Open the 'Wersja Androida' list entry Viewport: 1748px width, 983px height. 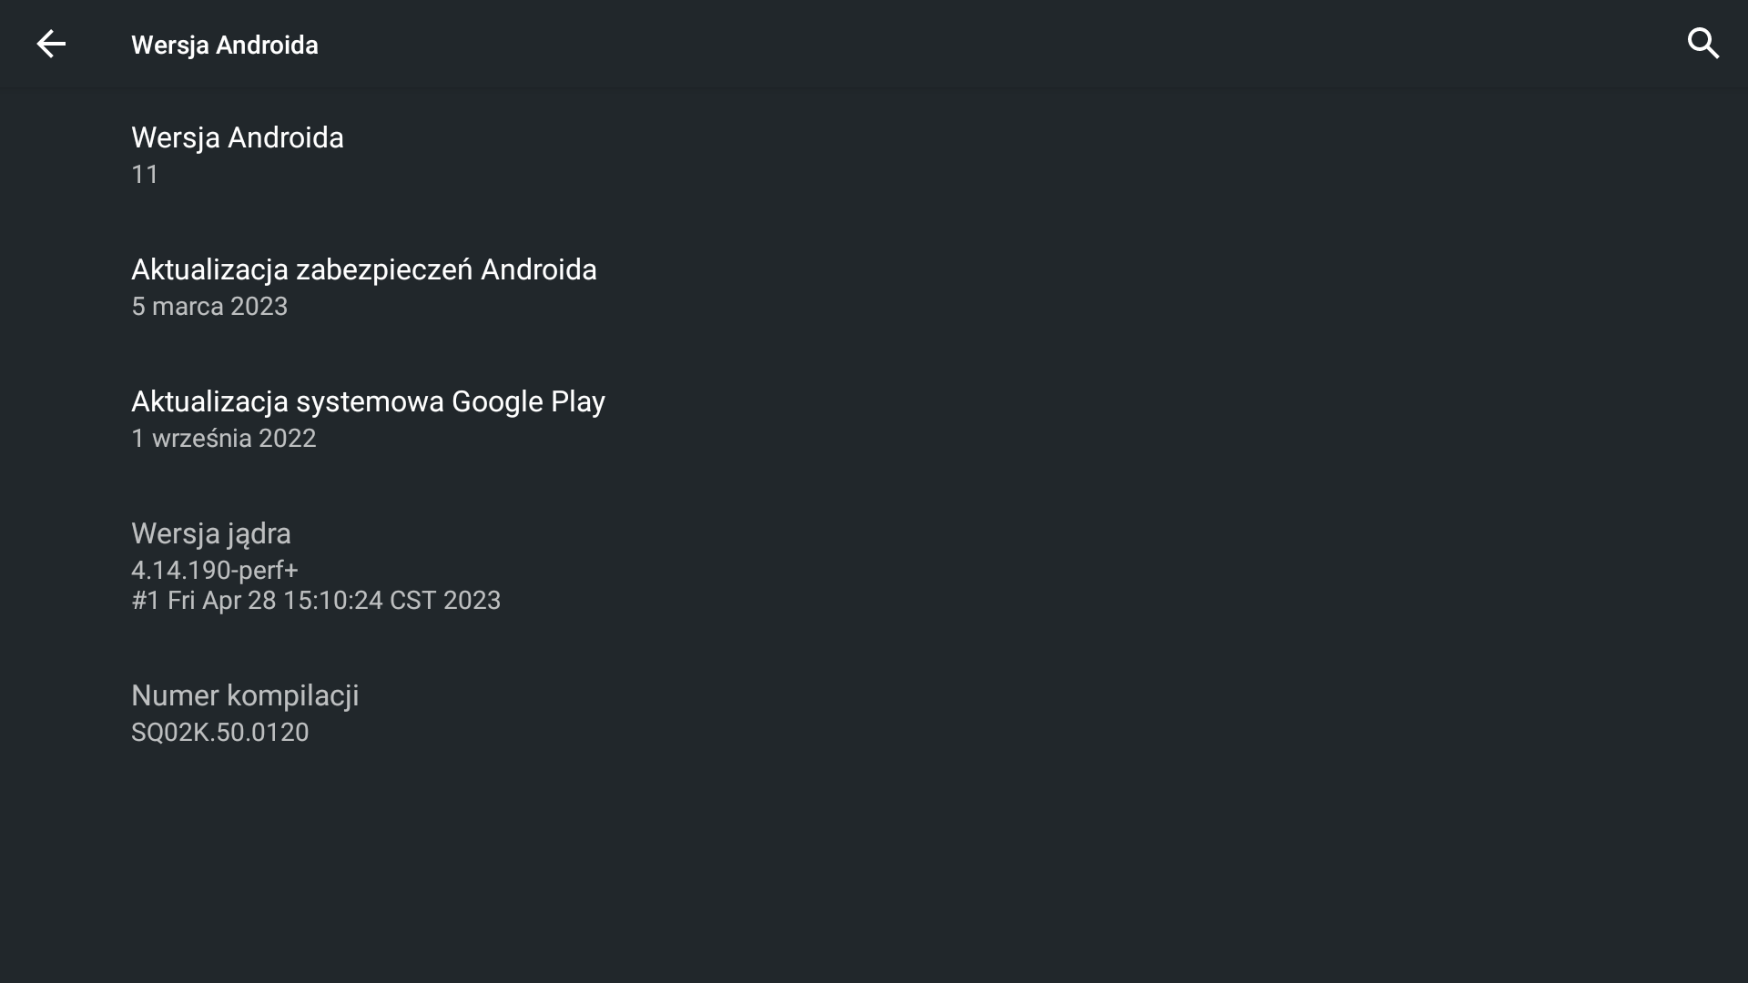pyautogui.click(x=238, y=138)
